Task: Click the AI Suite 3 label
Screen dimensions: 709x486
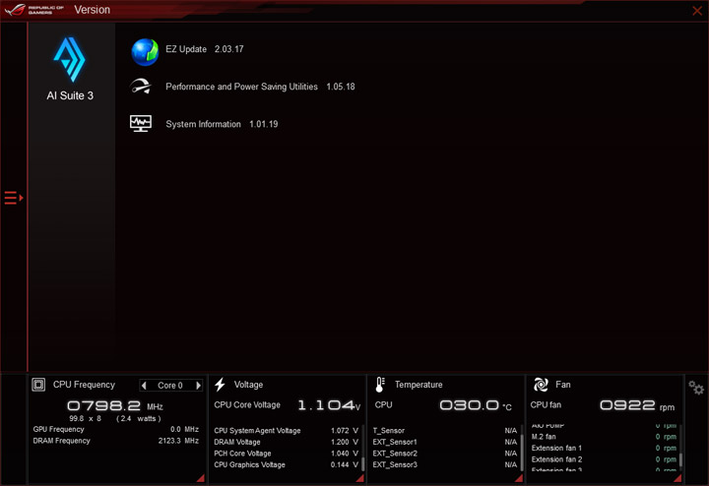Action: tap(70, 95)
